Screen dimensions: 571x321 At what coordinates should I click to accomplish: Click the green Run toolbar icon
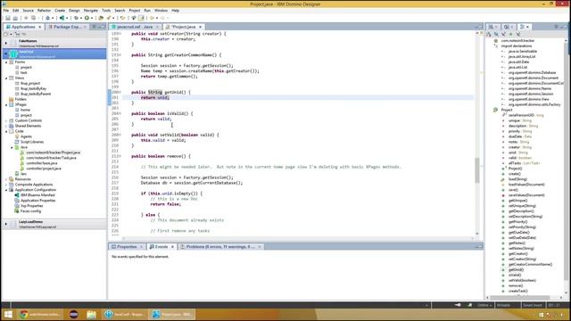click(x=87, y=18)
